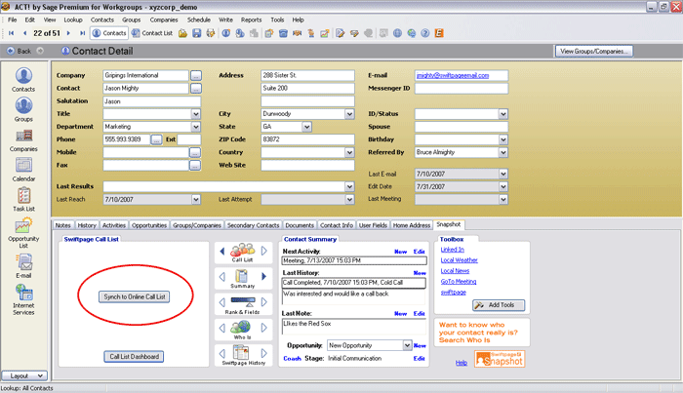Open the Department dropdown
This screenshot has height=393, width=683.
(196, 127)
